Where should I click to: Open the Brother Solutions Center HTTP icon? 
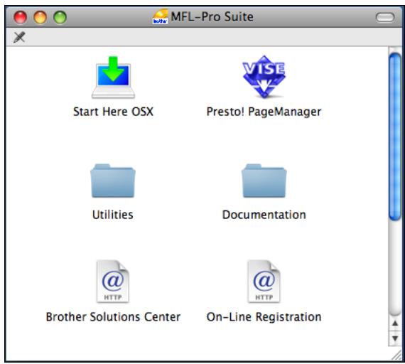click(x=113, y=282)
